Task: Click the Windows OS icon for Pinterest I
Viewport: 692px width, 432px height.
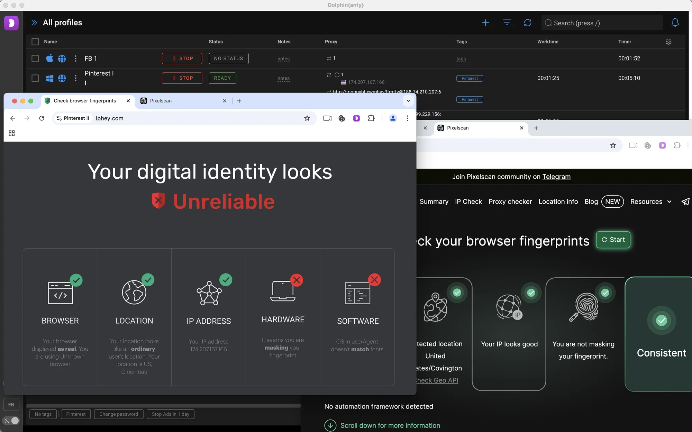Action: 49,78
